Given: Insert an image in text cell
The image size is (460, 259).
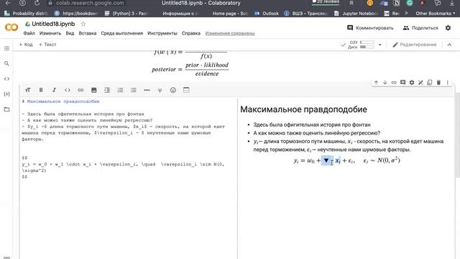Looking at the screenshot, I should tap(94, 90).
